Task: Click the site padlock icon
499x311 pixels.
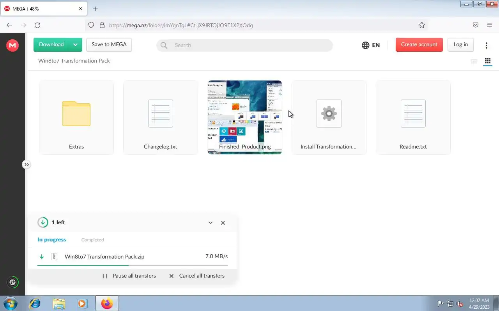Action: coord(102,25)
